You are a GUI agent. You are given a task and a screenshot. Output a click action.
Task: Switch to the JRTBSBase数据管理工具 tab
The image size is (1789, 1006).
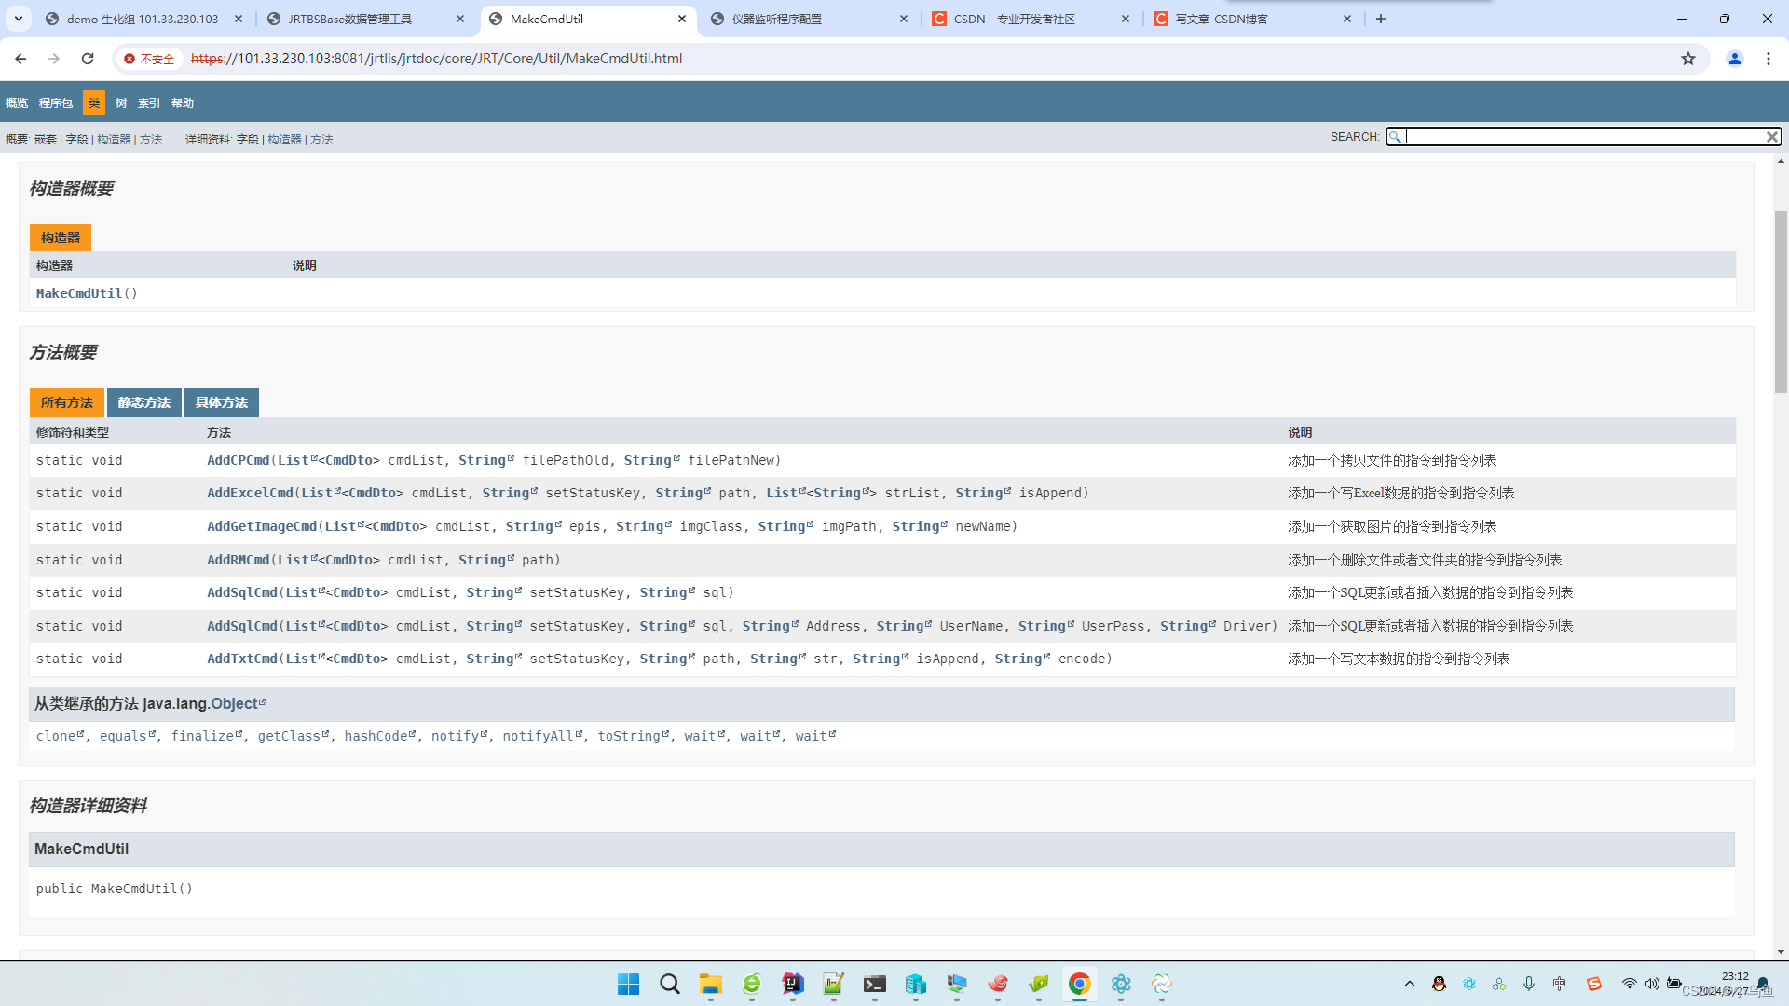tap(365, 19)
